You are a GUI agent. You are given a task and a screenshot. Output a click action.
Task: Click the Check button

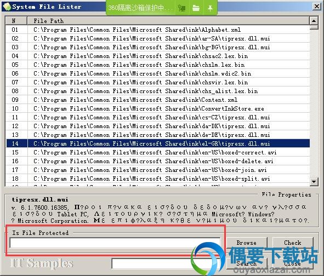[x=293, y=243]
